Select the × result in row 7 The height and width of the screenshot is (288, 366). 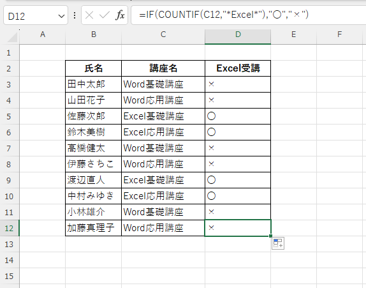(238, 148)
